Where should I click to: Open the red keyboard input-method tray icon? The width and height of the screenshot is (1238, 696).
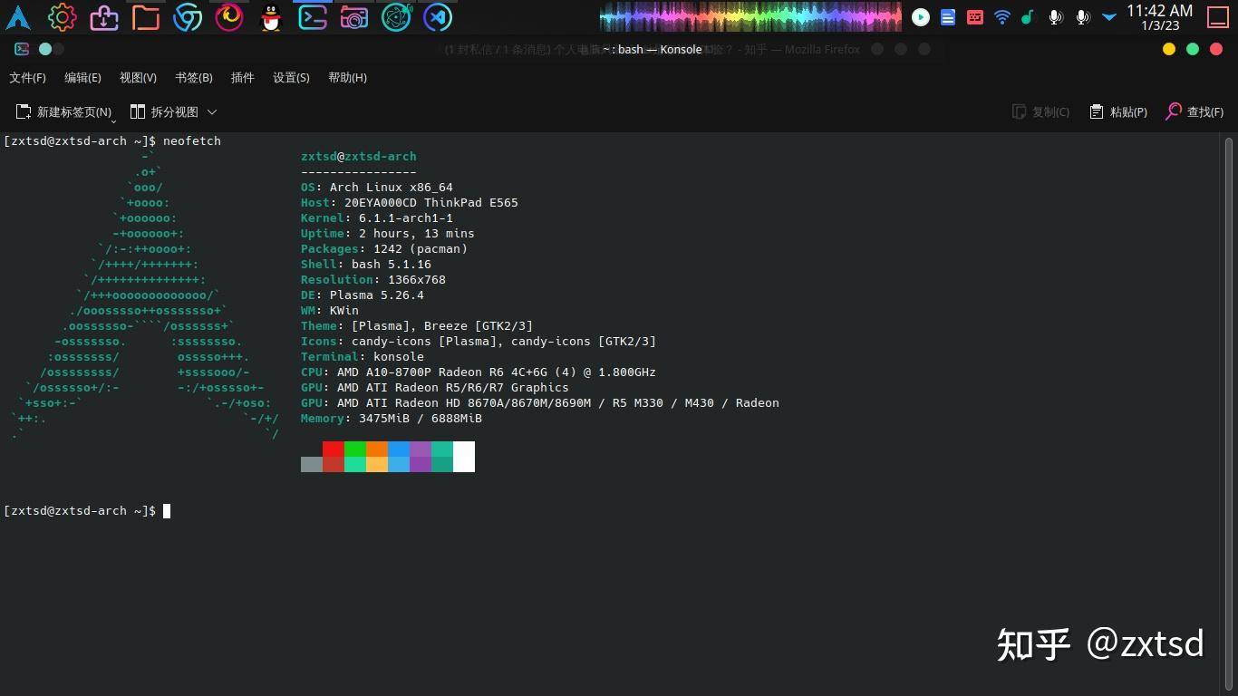tap(975, 16)
